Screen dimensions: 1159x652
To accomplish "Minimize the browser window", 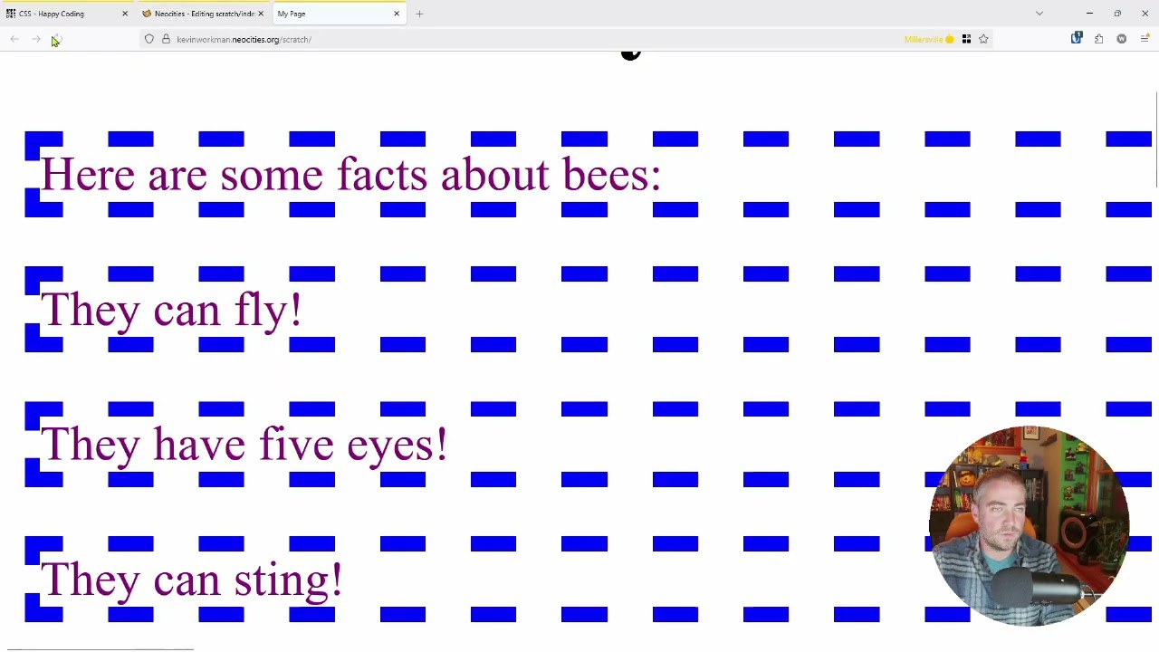I will (1089, 14).
